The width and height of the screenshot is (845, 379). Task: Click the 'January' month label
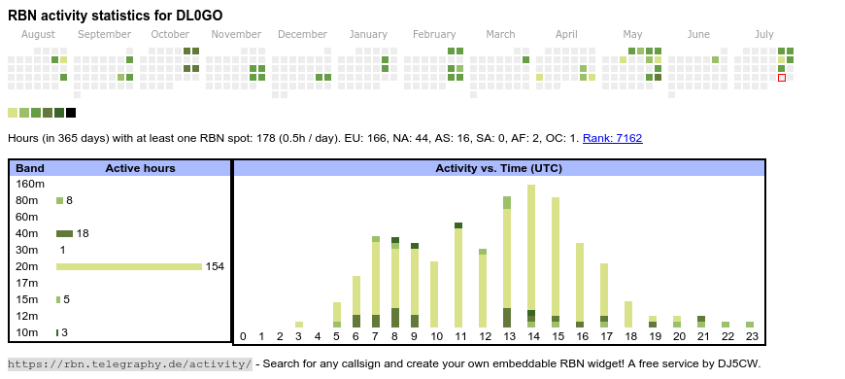coord(368,35)
